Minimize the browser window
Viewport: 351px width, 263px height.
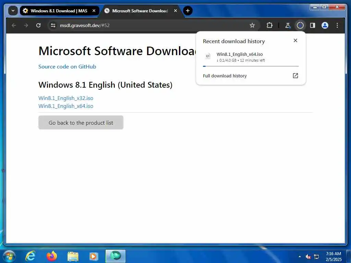click(315, 7)
